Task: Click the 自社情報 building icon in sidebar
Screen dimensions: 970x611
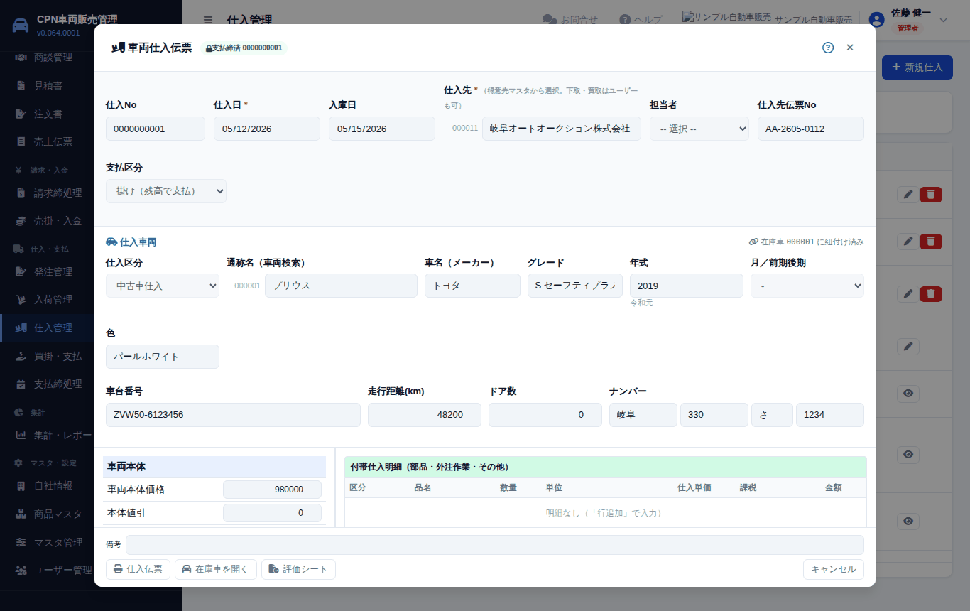Action: (x=21, y=485)
